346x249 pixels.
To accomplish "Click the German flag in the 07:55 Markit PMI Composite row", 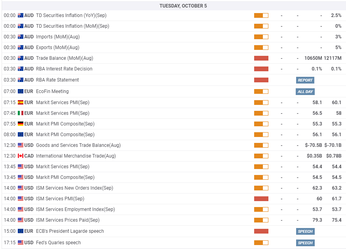I will click(21, 124).
